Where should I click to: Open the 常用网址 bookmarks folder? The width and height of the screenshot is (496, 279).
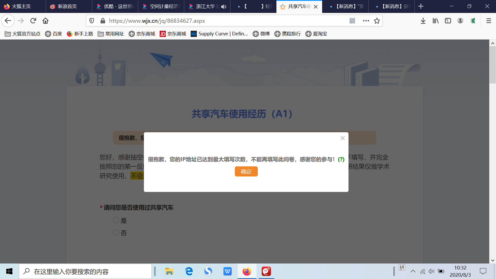pyautogui.click(x=111, y=34)
